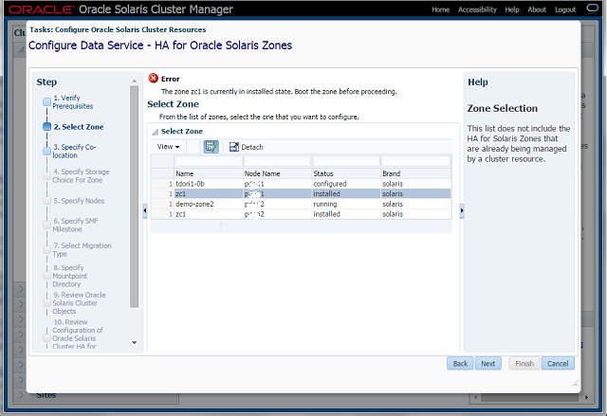
Task: Expand background tree node above Sites
Action: tap(21, 379)
